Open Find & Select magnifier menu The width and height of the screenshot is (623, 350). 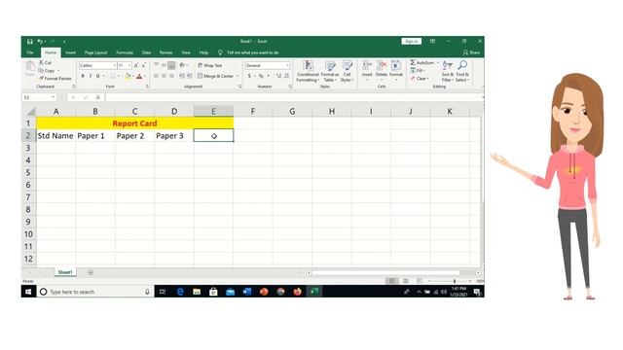(x=462, y=71)
